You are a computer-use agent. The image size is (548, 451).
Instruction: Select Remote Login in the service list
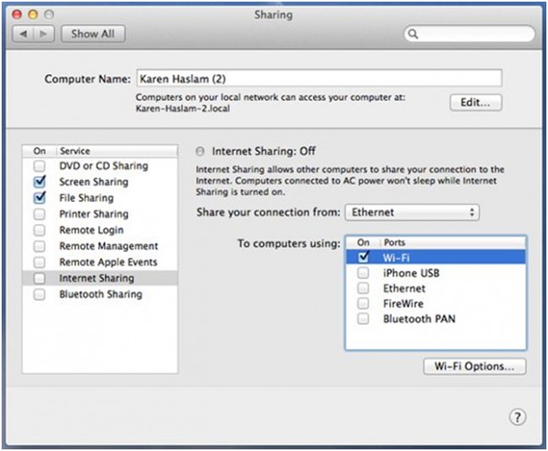coord(91,230)
